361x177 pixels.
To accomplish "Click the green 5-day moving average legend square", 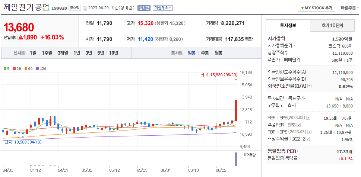I will [x=5, y=68].
